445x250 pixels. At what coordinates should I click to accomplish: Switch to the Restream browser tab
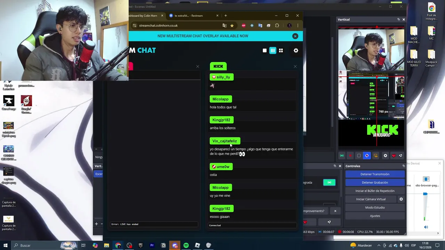tap(193, 16)
